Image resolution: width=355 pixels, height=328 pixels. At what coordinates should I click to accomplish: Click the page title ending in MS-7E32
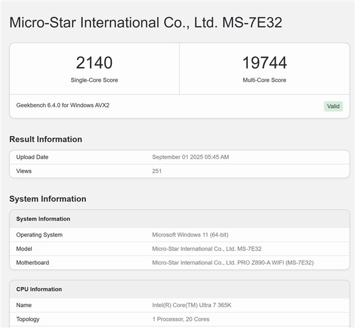(x=146, y=23)
